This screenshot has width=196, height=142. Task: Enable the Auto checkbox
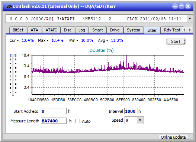(78, 121)
